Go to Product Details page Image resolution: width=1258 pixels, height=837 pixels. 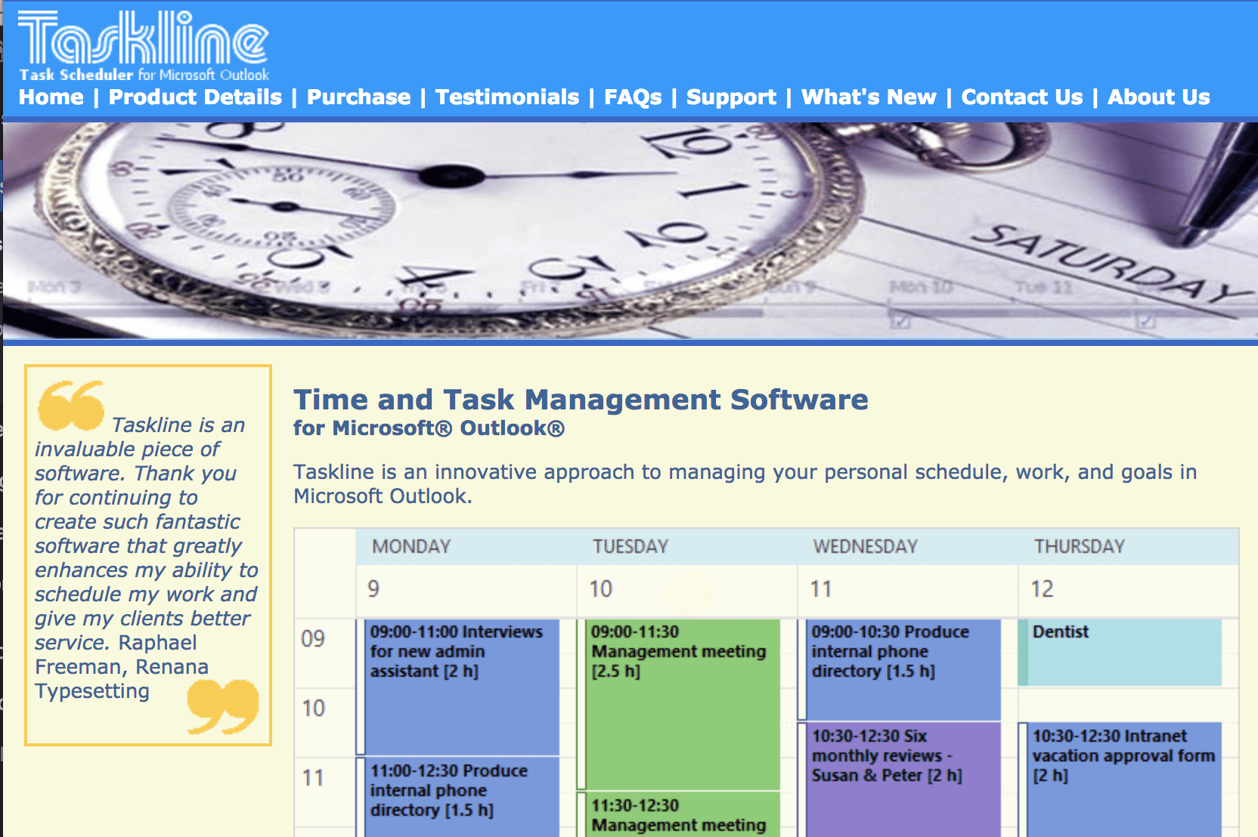click(x=195, y=97)
